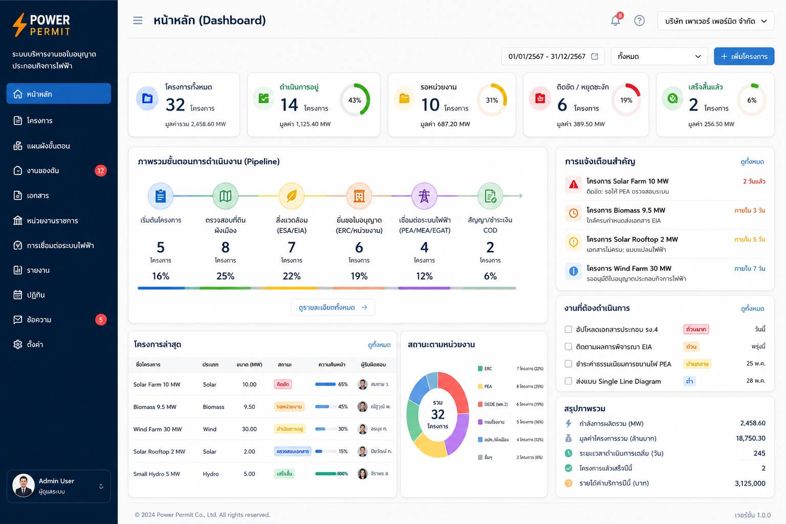This screenshot has height=524, width=786.
Task: Click the land survey map pipeline icon
Action: tap(226, 196)
